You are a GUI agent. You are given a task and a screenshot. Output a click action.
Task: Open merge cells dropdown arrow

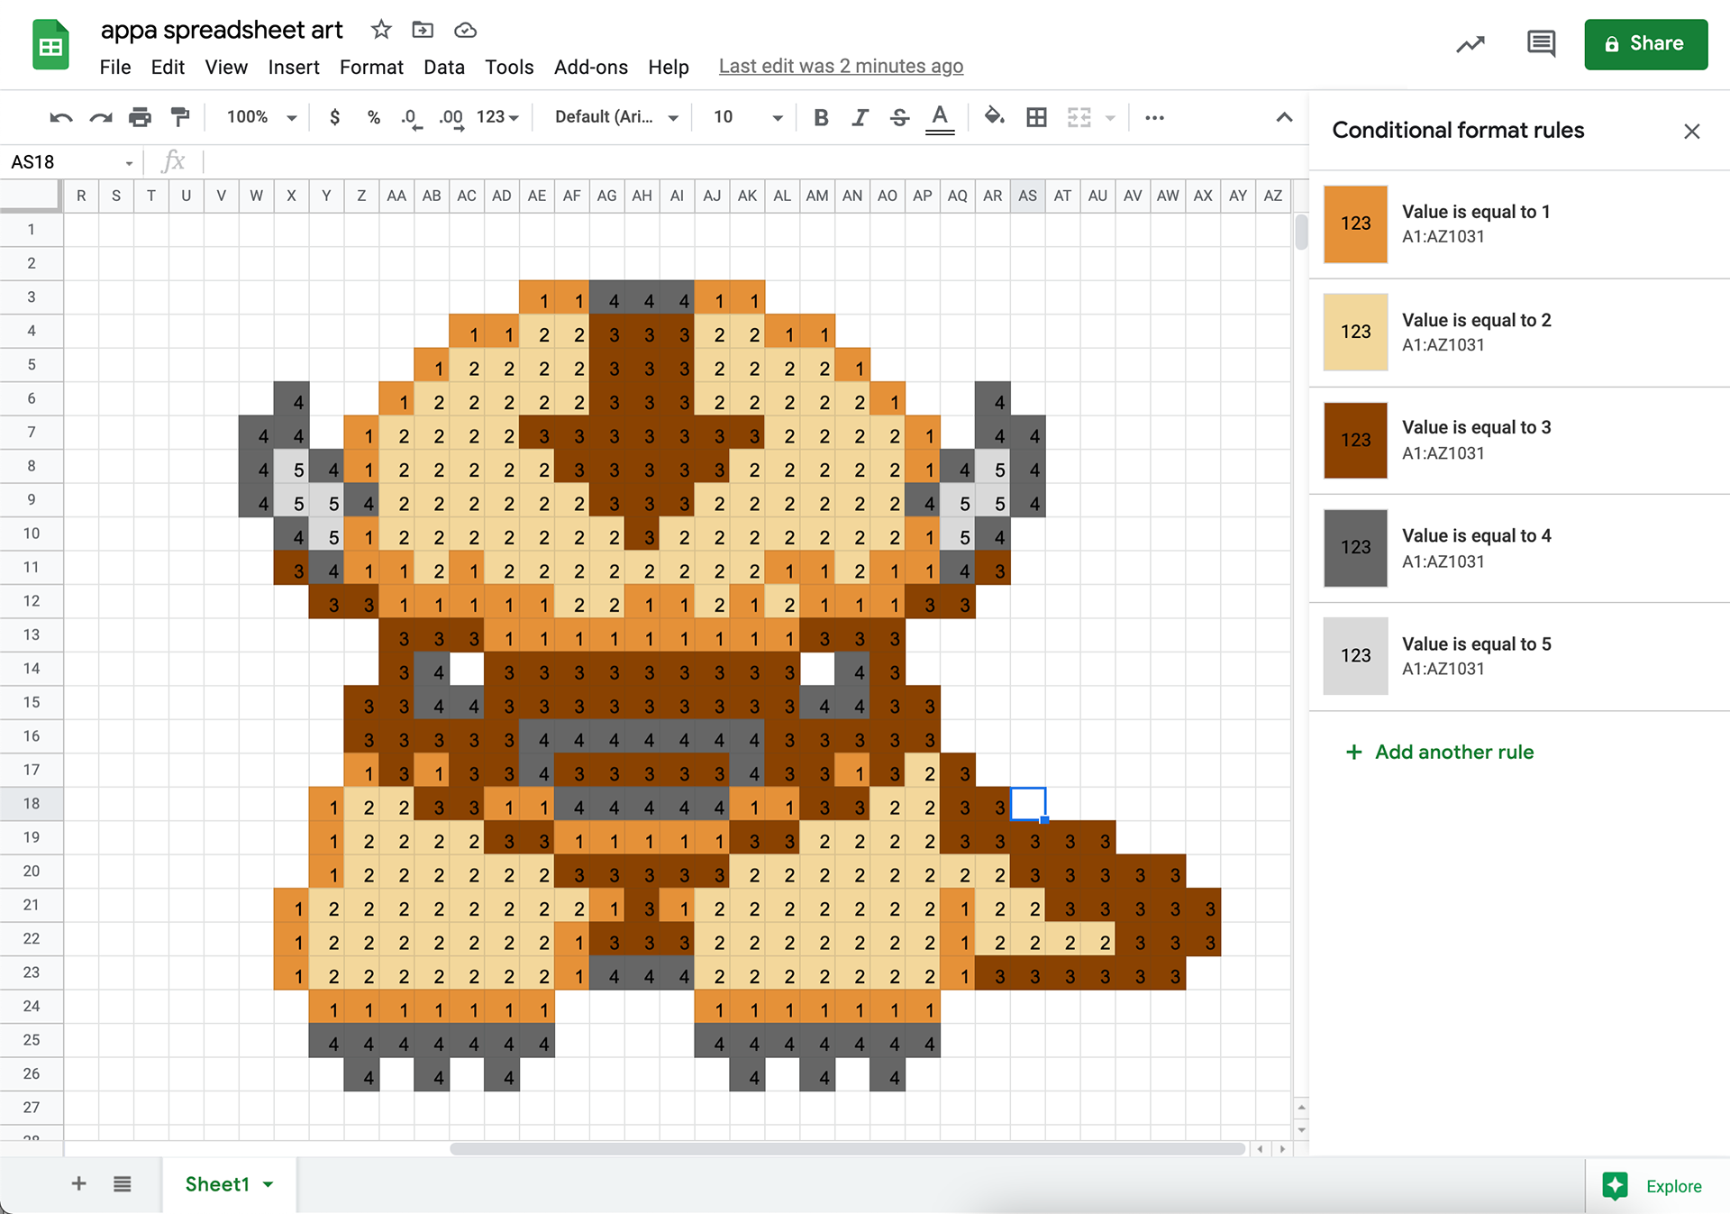[1111, 118]
